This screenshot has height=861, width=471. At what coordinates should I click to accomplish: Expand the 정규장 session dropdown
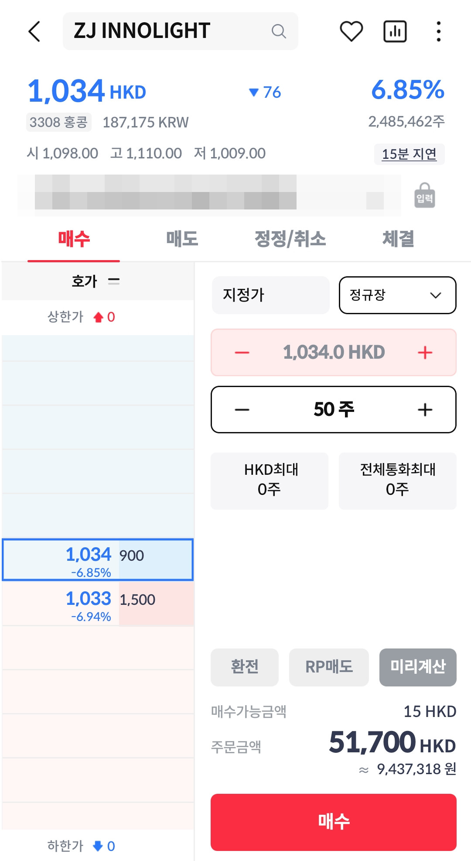click(398, 295)
